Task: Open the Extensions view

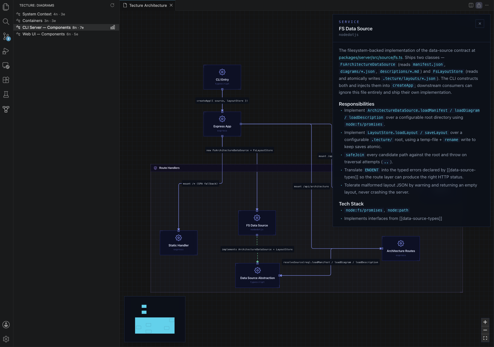Action: [6, 80]
